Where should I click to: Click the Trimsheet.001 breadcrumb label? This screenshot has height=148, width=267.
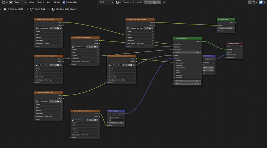[x=15, y=9]
